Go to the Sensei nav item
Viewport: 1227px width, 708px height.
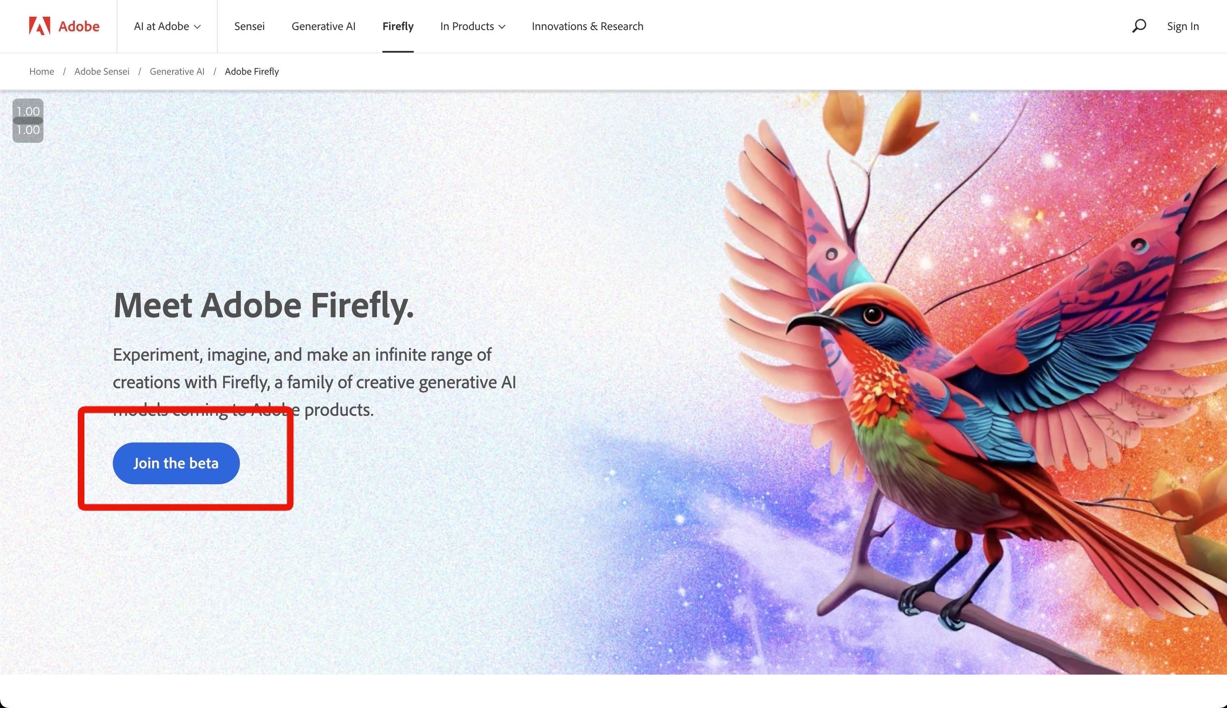(249, 26)
